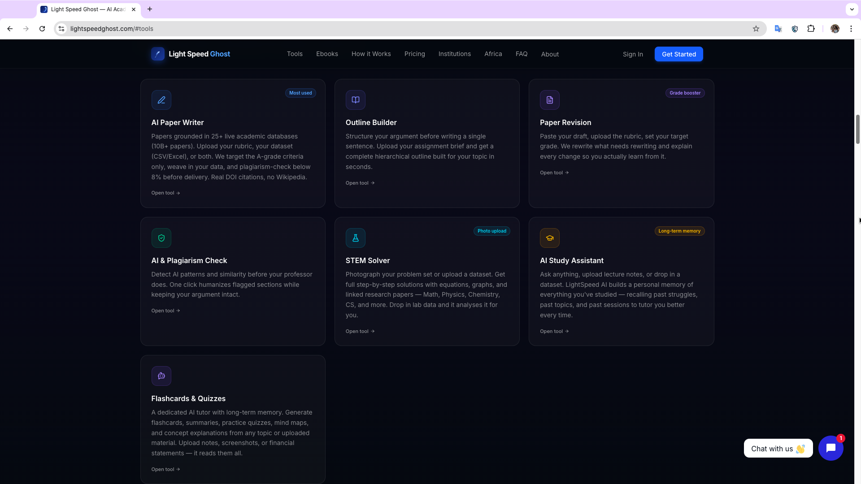Open the Google Translate extension icon

778,29
